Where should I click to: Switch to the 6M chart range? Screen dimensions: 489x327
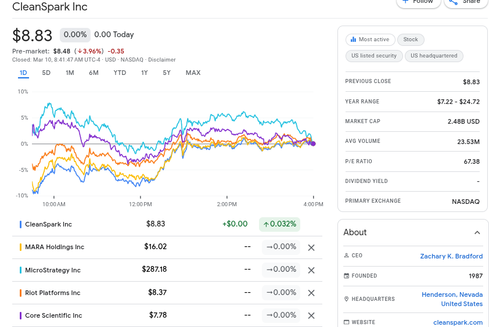pyautogui.click(x=94, y=73)
